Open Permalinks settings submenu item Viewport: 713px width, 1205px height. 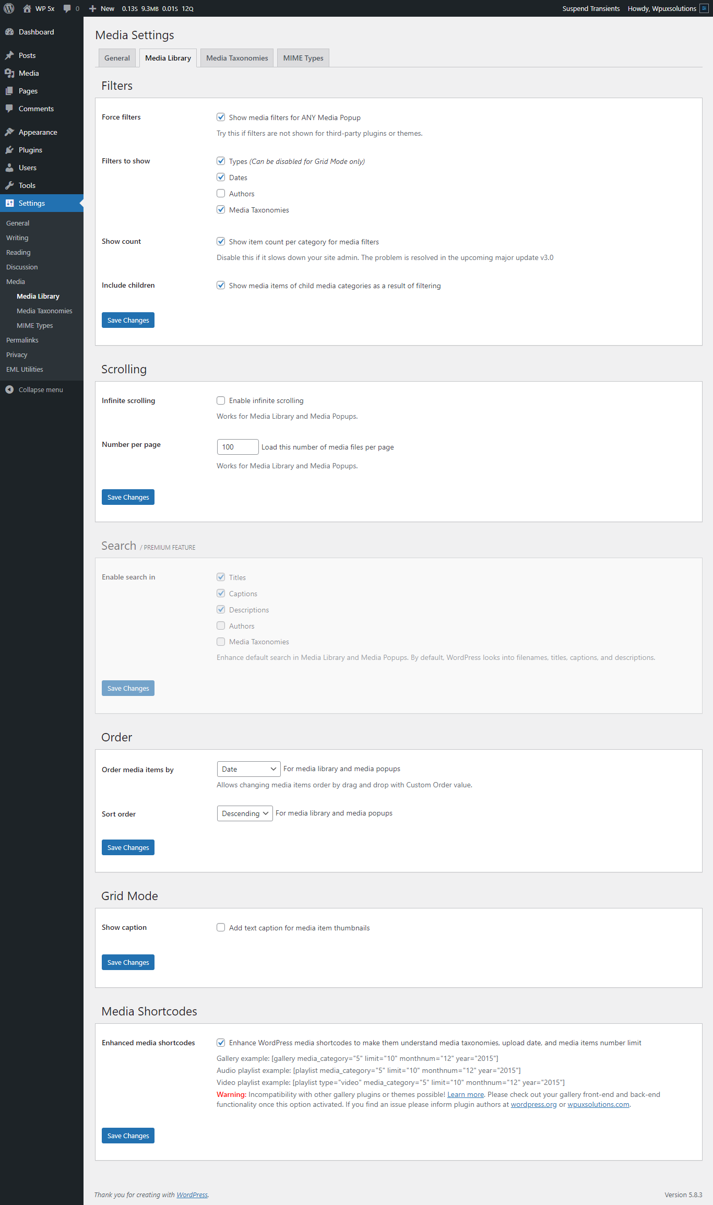coord(22,340)
